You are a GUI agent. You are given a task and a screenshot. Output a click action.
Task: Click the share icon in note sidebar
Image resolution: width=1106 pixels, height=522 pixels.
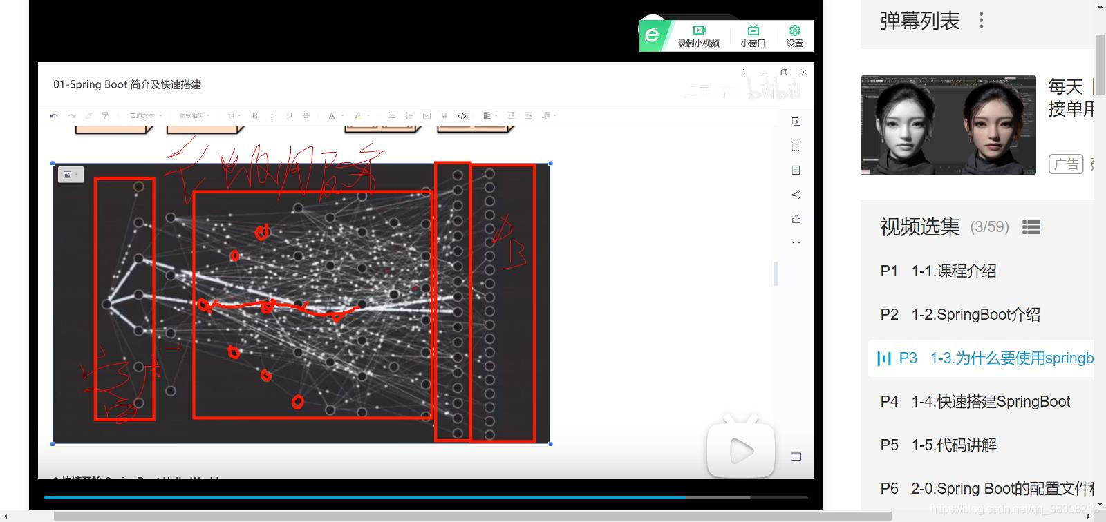coord(796,195)
